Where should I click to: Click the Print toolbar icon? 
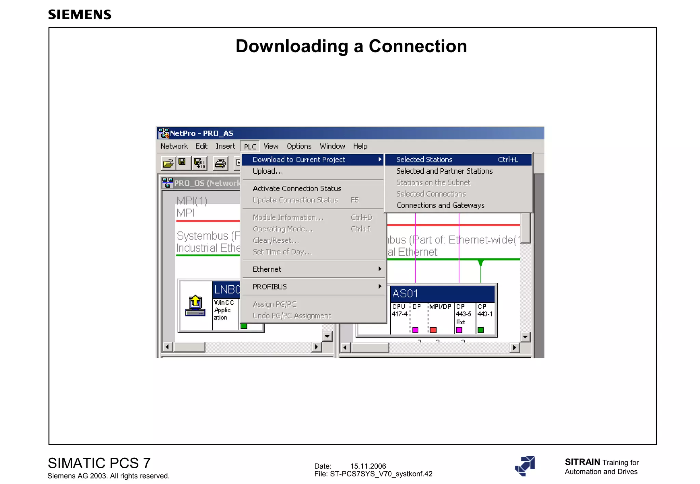coord(220,163)
